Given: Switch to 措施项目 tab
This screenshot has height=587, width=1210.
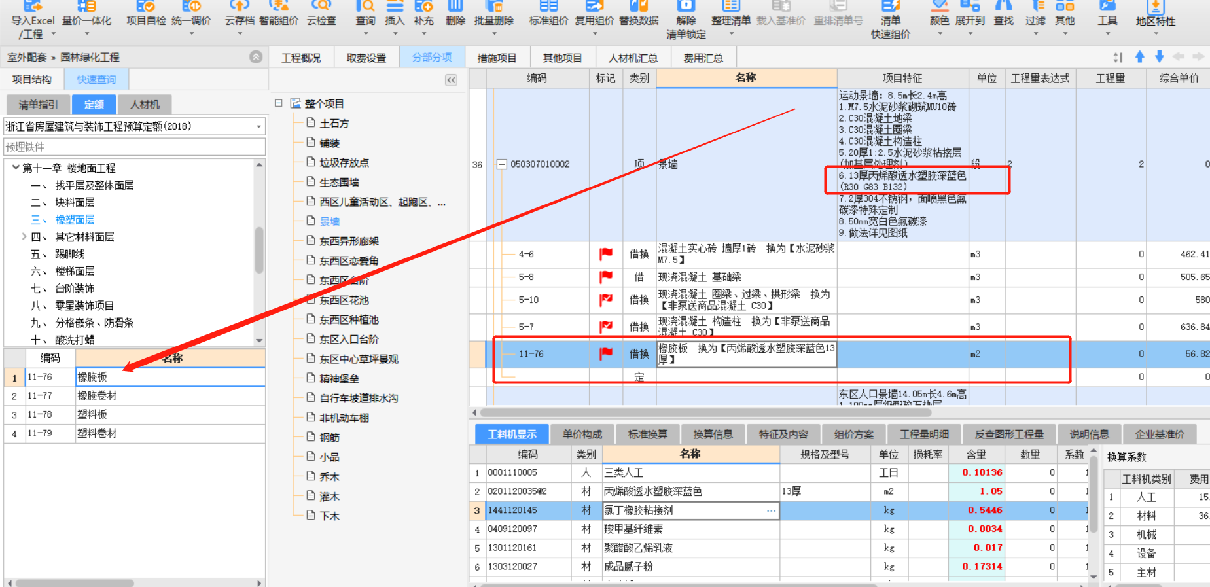Looking at the screenshot, I should pyautogui.click(x=497, y=58).
